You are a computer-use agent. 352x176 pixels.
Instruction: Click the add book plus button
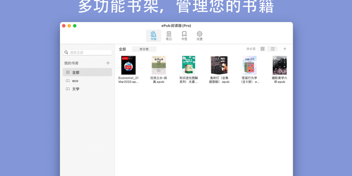(285, 49)
